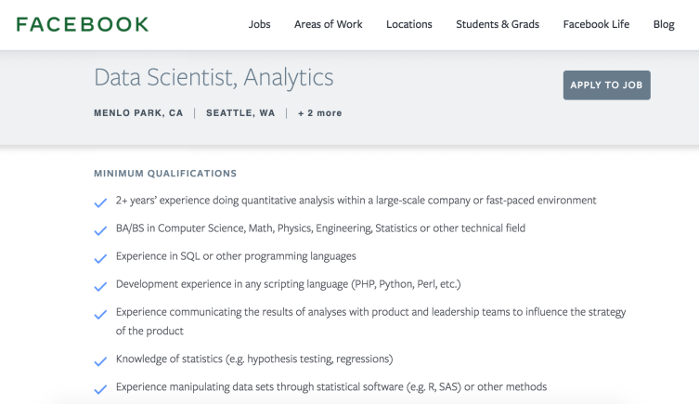
Task: Open Areas of Work menu
Action: tap(329, 24)
